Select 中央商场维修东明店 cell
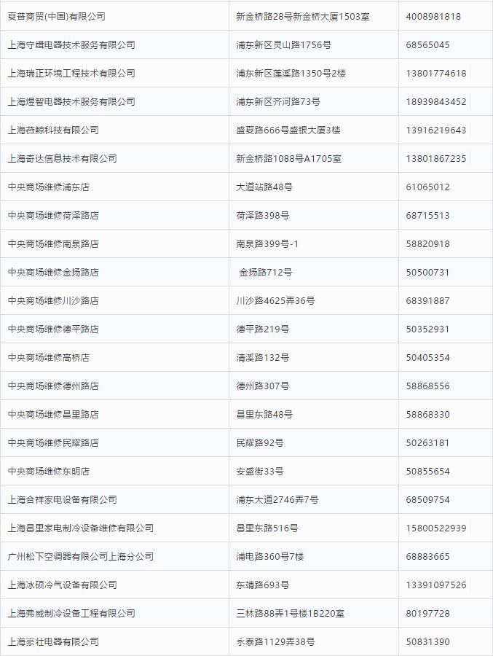The image size is (493, 656). 114,472
